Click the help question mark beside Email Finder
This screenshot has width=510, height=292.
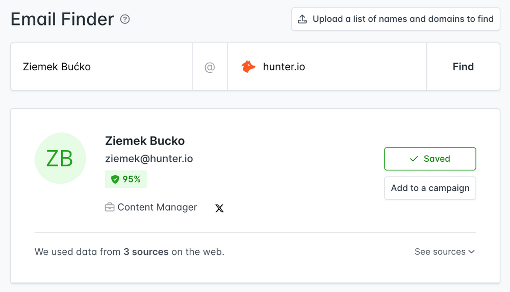125,19
